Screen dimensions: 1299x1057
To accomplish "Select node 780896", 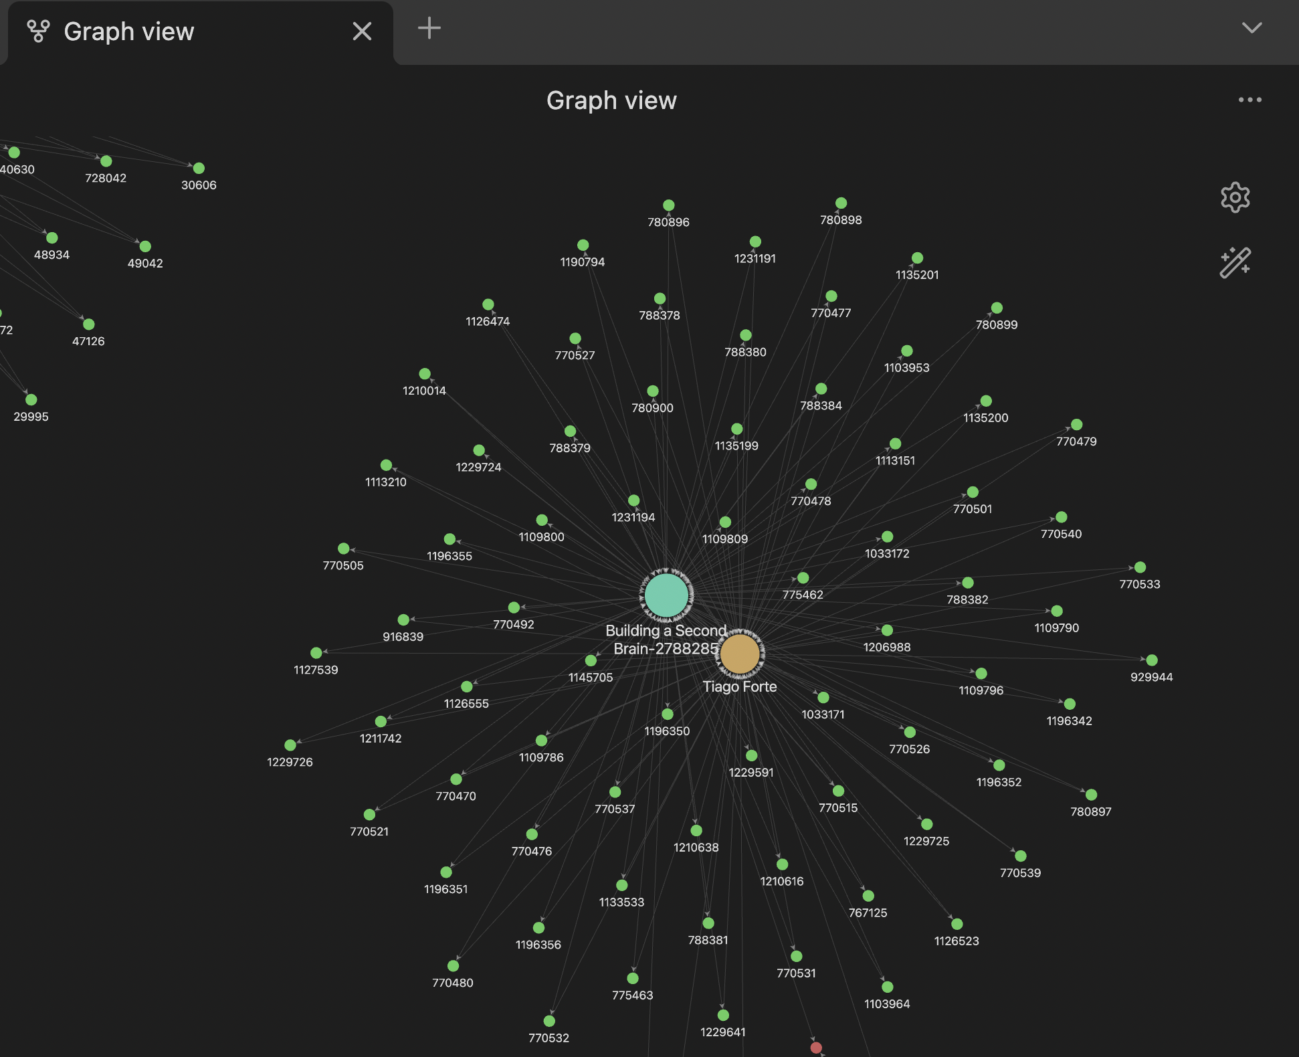I will pyautogui.click(x=668, y=205).
